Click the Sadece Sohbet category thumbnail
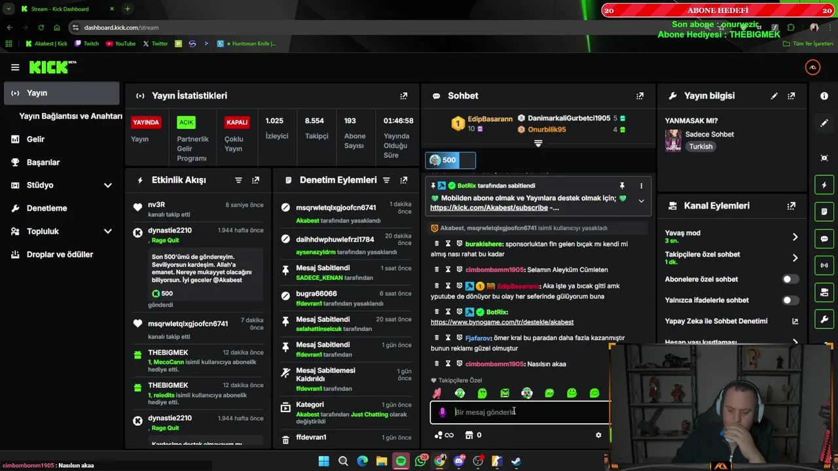 pos(673,140)
